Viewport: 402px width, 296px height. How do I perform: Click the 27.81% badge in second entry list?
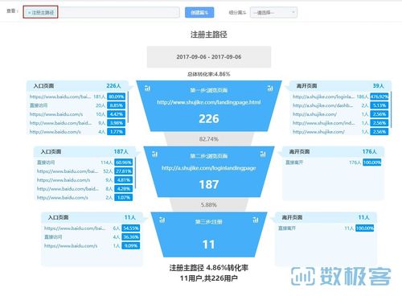point(123,171)
